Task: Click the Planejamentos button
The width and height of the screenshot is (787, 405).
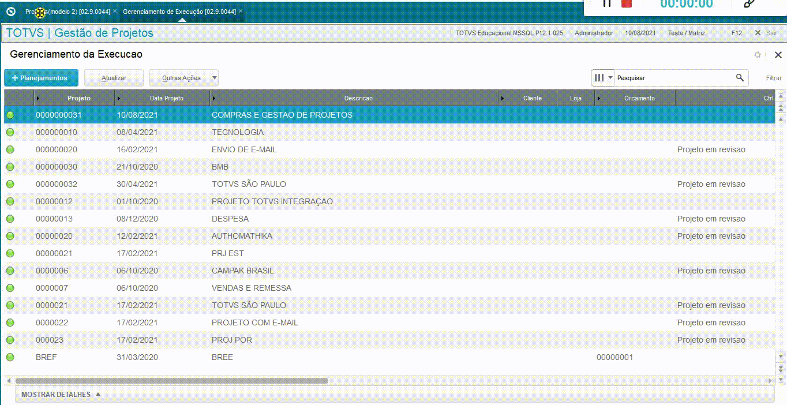Action: point(41,78)
